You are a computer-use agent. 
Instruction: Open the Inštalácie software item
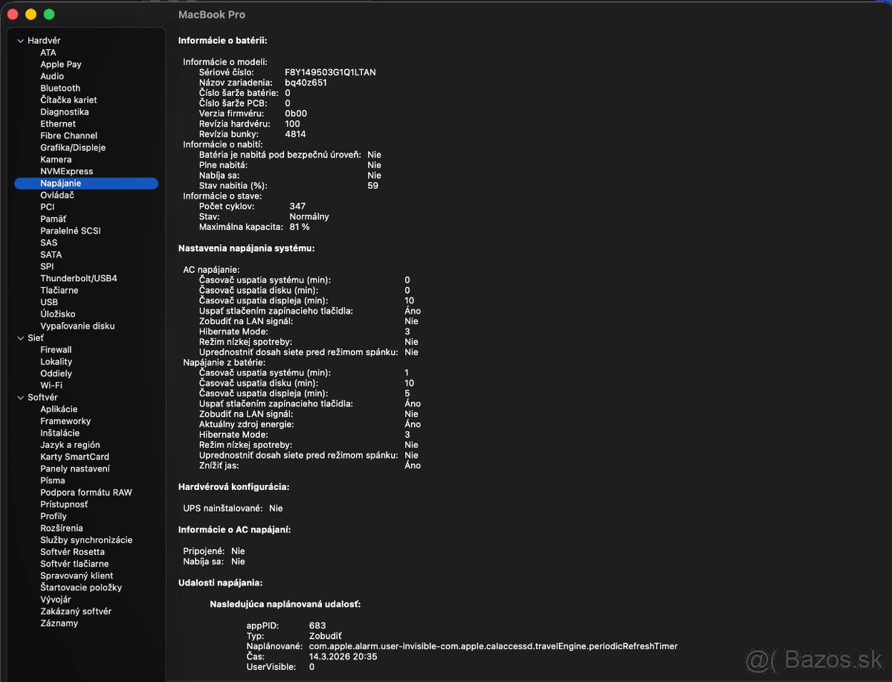click(x=59, y=433)
